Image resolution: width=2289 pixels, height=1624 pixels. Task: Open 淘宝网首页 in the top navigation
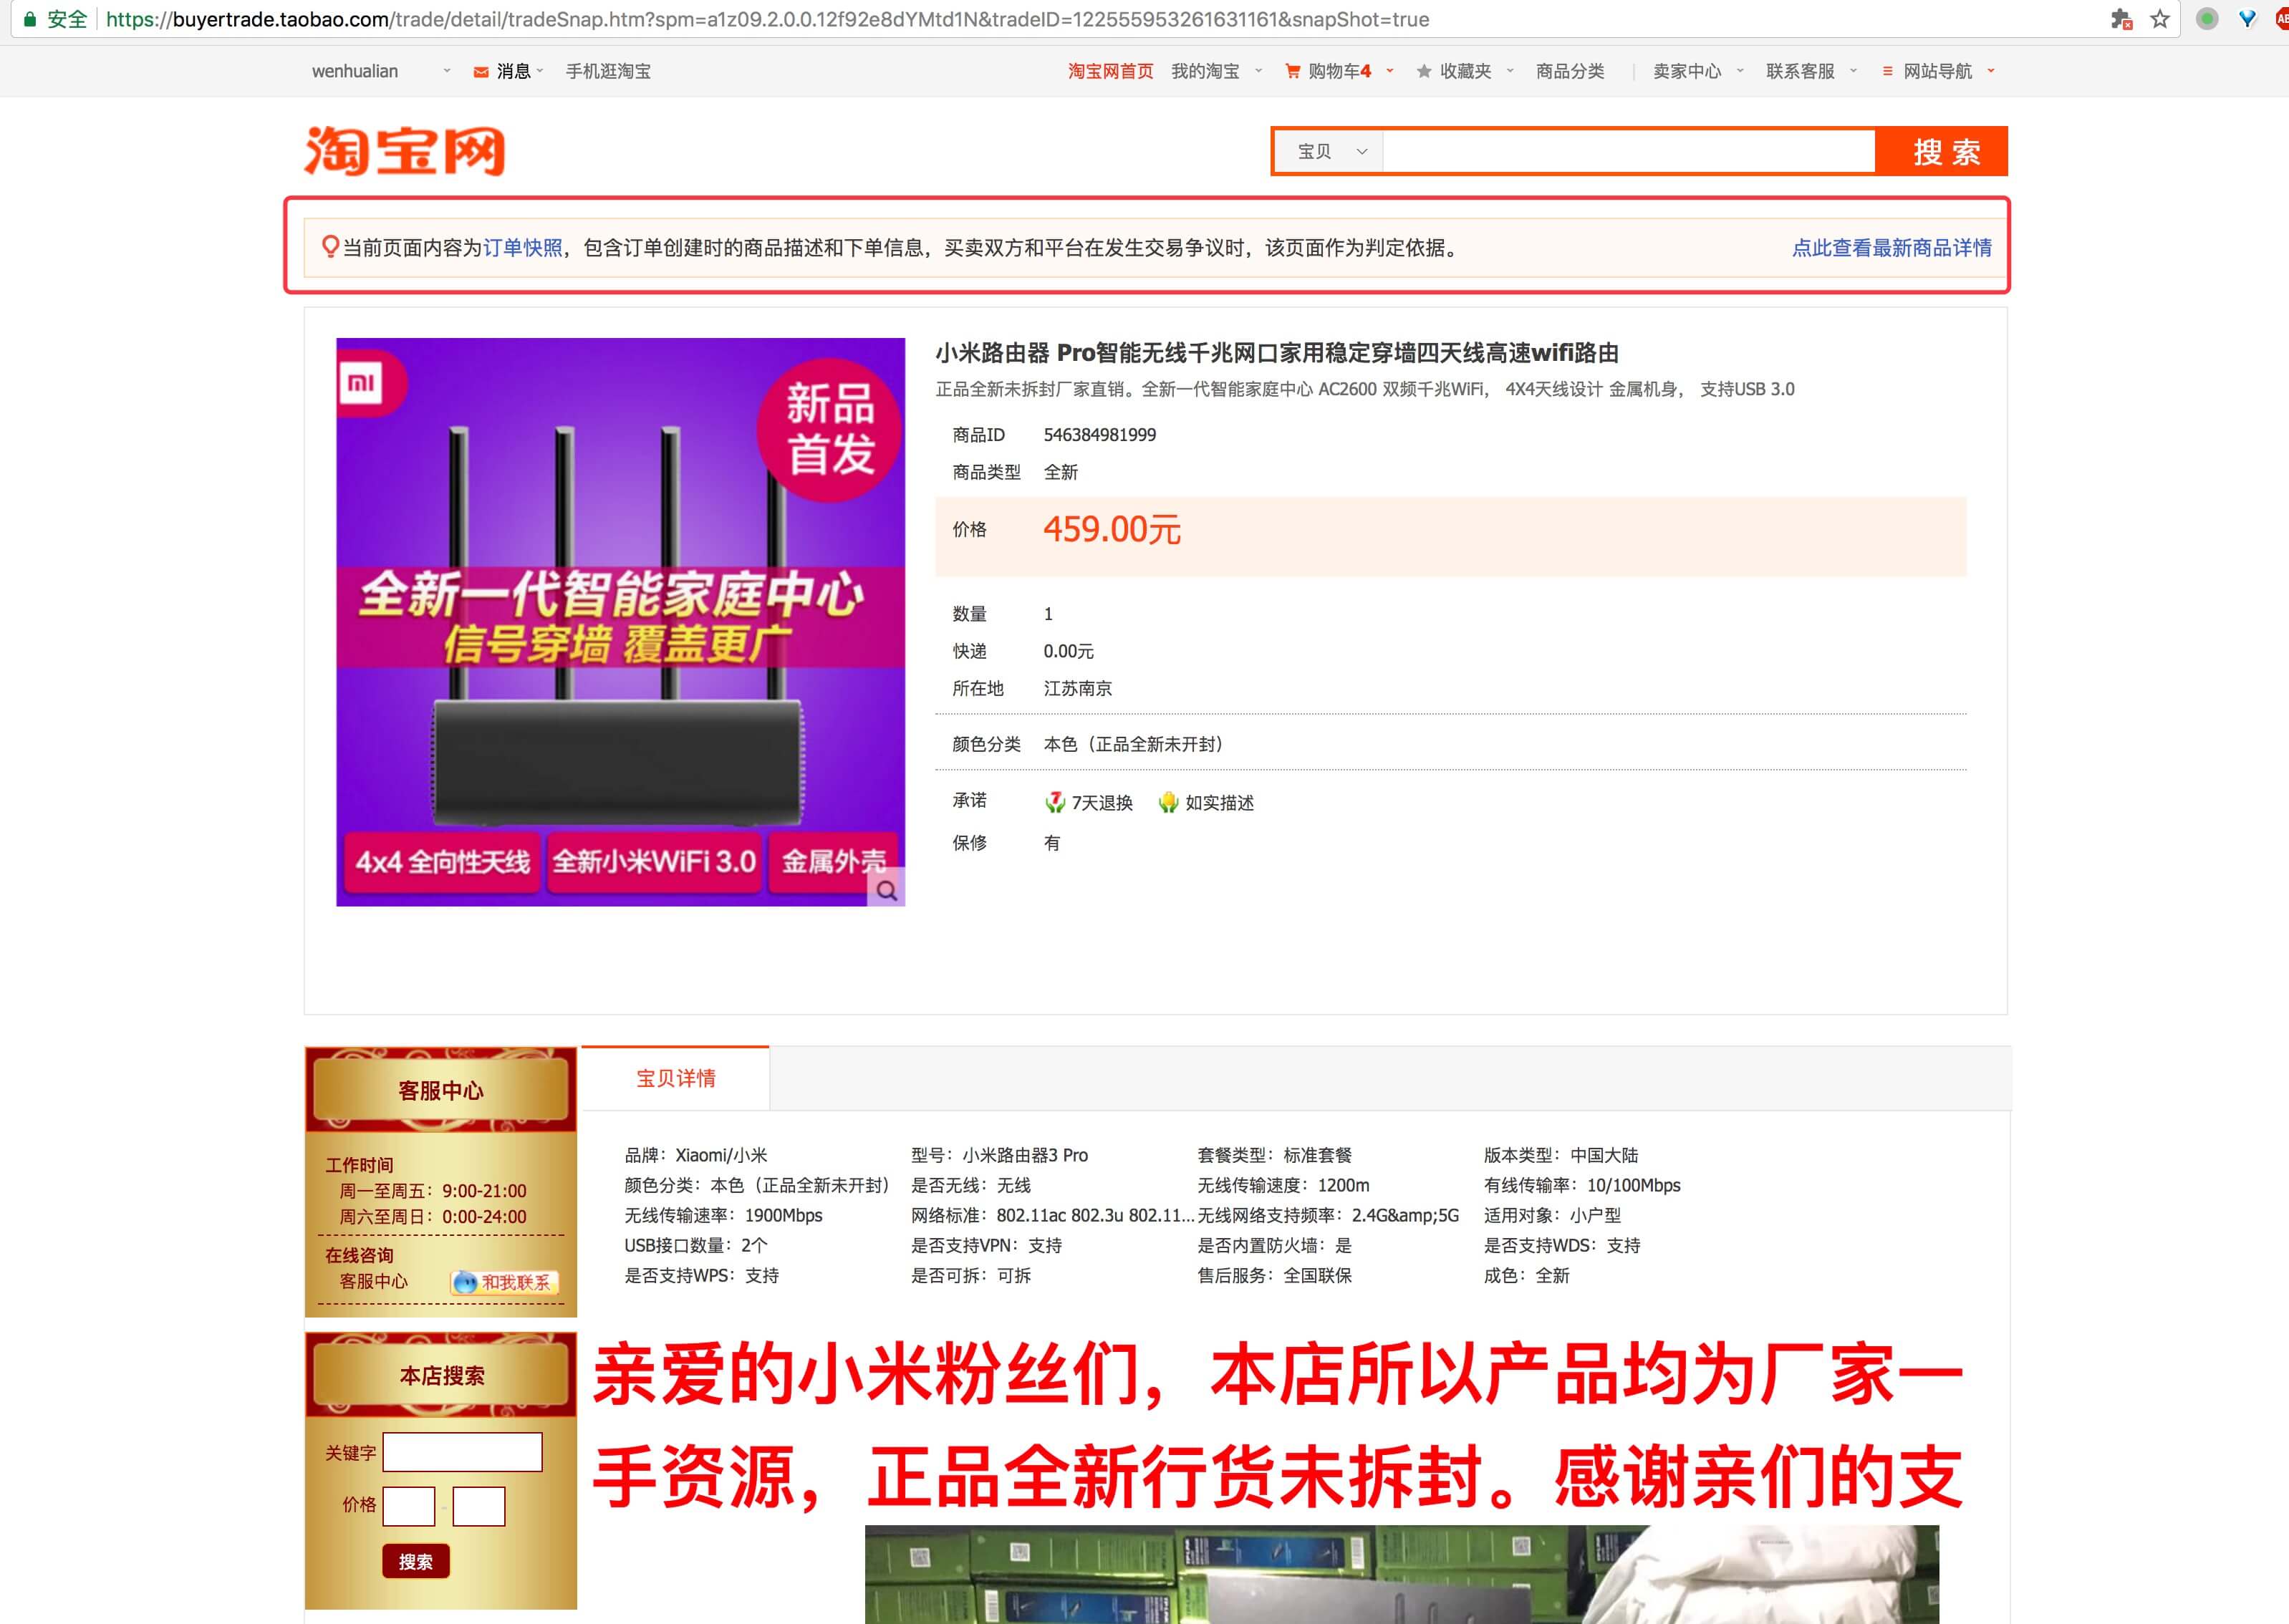tap(1110, 71)
